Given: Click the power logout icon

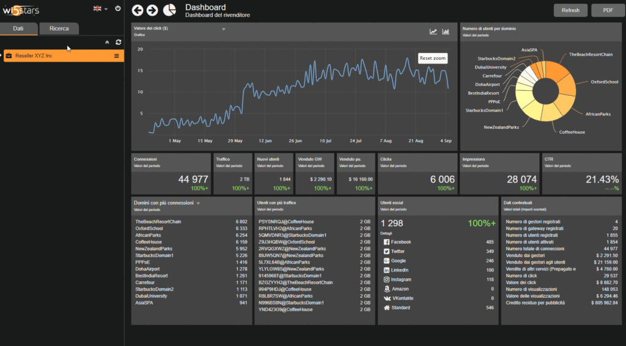Looking at the screenshot, I should (x=118, y=9).
